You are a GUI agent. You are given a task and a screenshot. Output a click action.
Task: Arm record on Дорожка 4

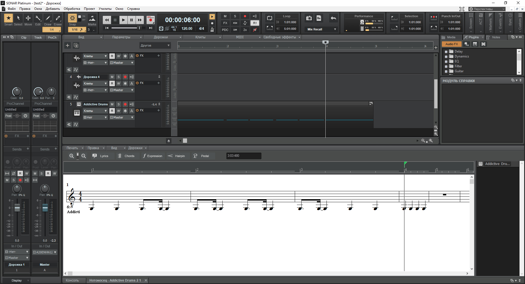(125, 77)
